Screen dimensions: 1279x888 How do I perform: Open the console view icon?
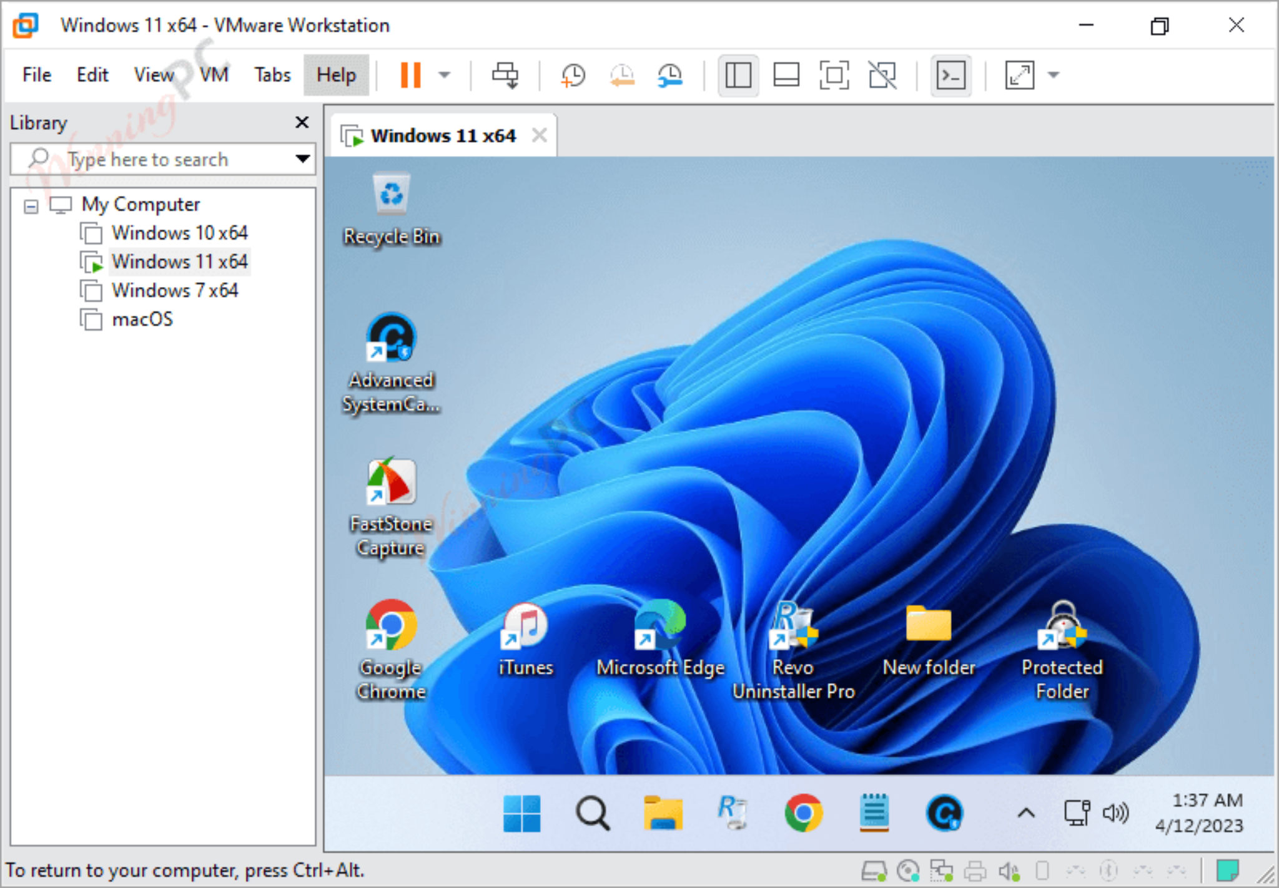point(951,76)
